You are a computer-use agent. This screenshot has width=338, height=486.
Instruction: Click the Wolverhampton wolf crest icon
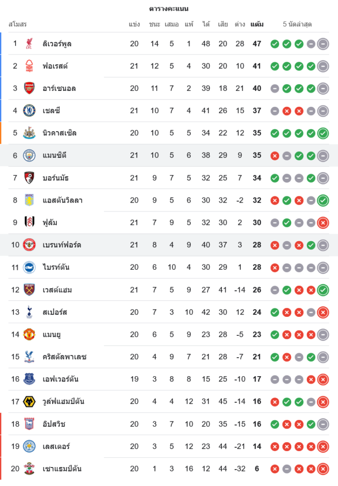(29, 401)
